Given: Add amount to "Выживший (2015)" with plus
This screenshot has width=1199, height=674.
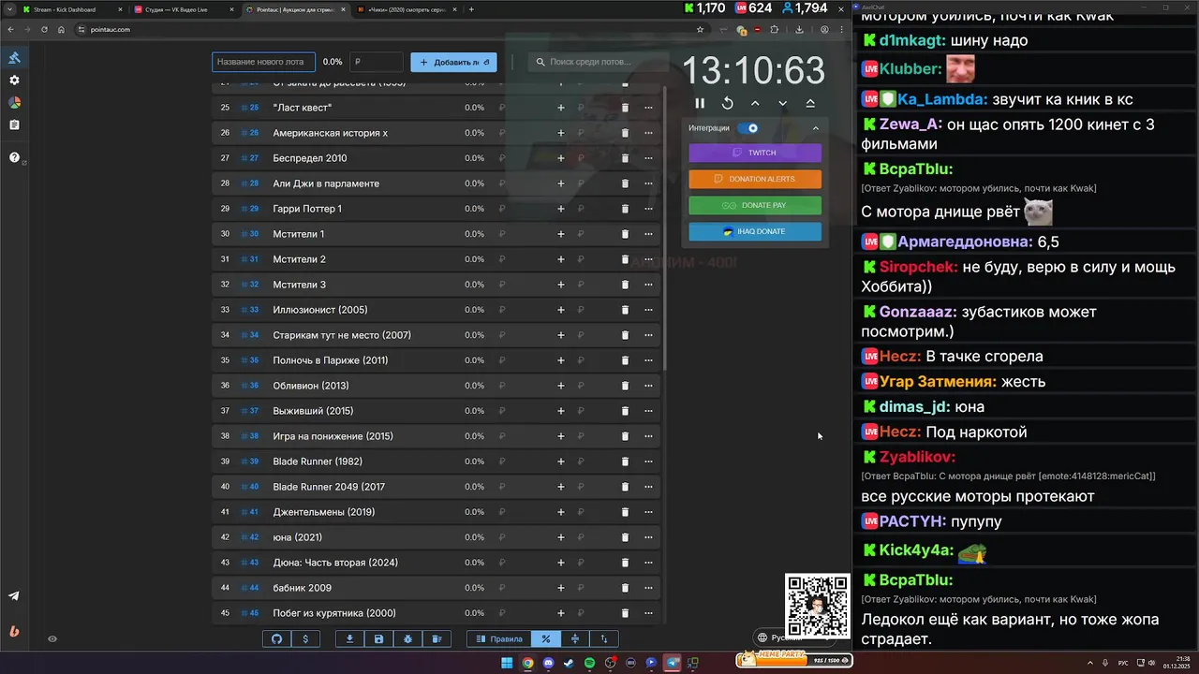Looking at the screenshot, I should [x=561, y=411].
